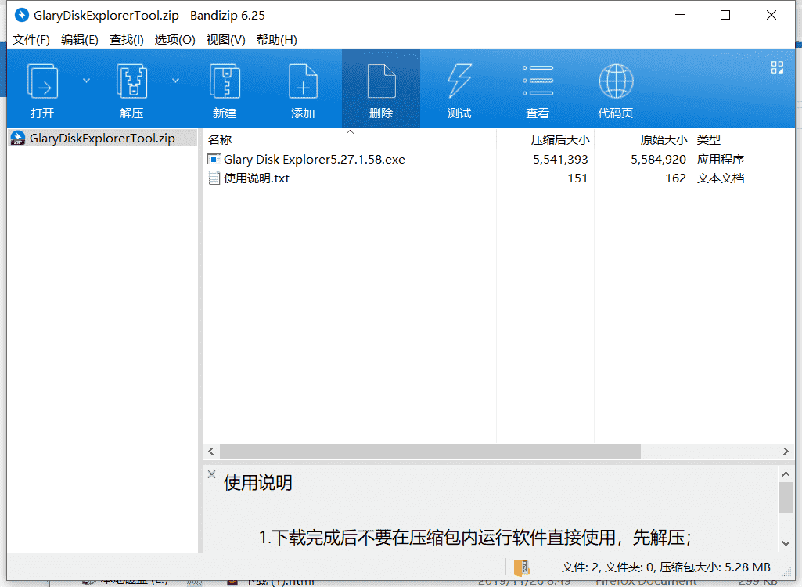Click the 代码页 (Code page) globe icon
The width and height of the screenshot is (802, 587).
coord(616,81)
